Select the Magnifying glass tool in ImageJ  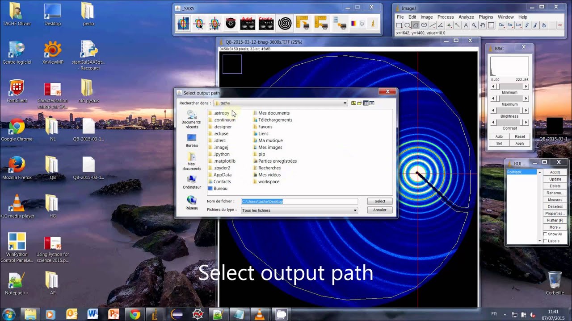(474, 25)
